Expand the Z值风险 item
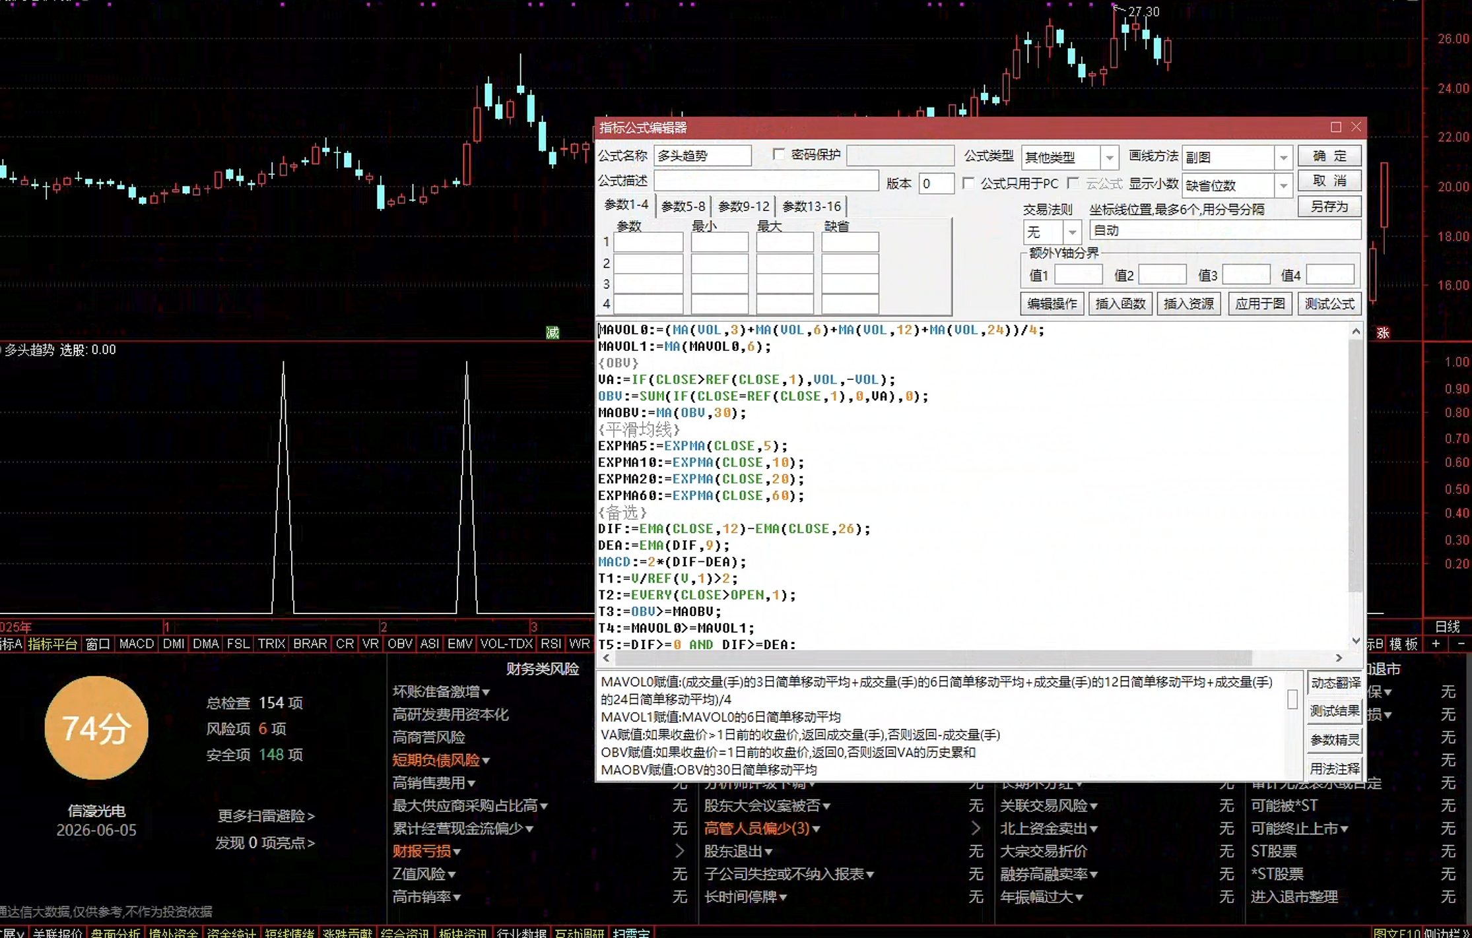1472x938 pixels. pos(424,874)
